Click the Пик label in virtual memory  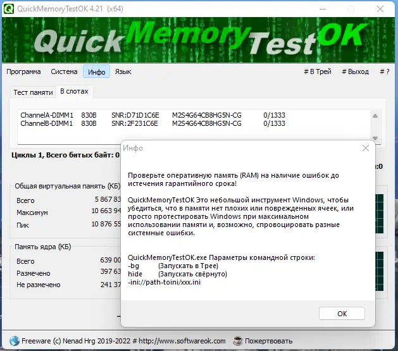[23, 225]
